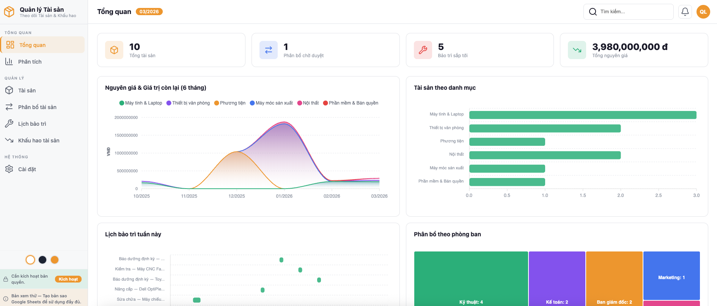Click the Quản lý Tài sản logo
This screenshot has height=306, width=717.
click(9, 12)
